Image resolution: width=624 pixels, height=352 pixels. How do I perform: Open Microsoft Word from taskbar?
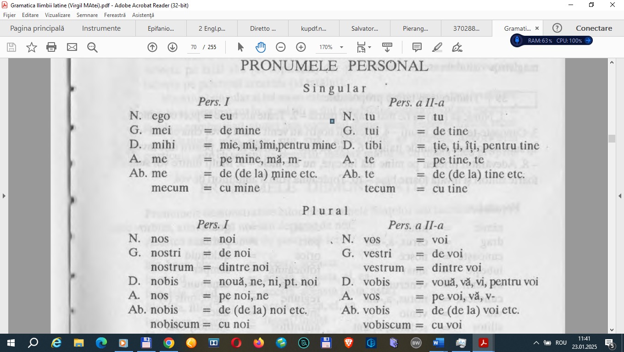pos(439,342)
